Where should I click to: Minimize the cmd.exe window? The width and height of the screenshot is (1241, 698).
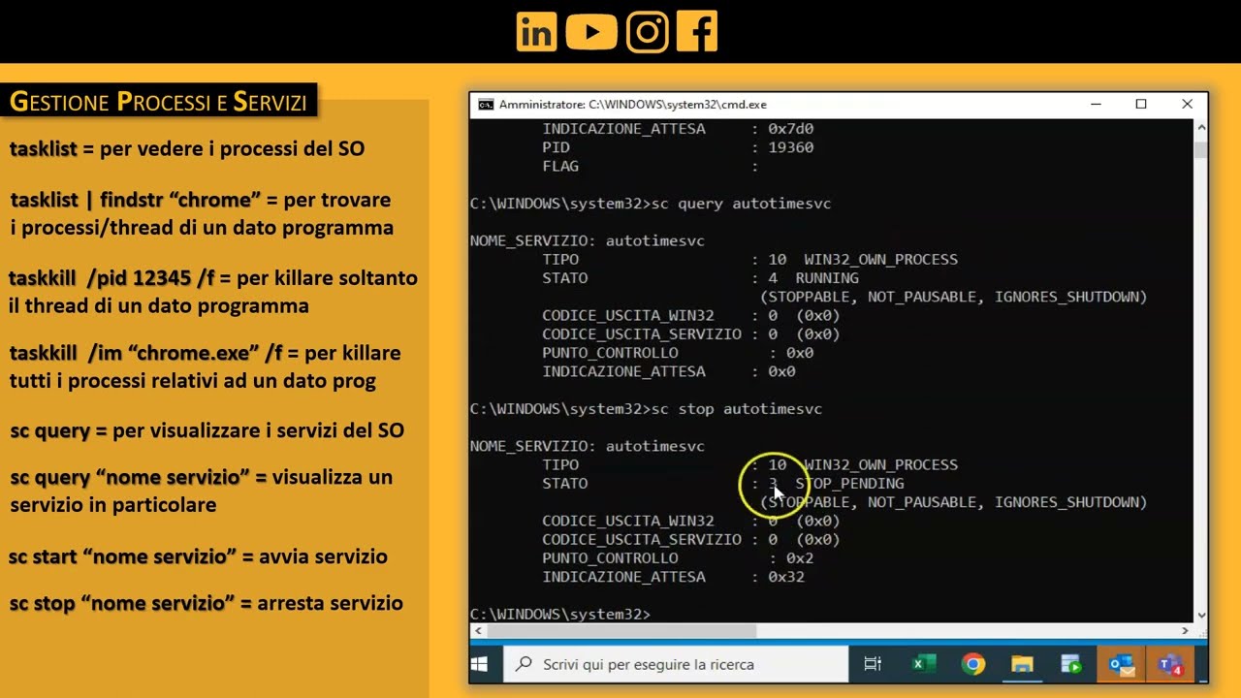(1096, 105)
